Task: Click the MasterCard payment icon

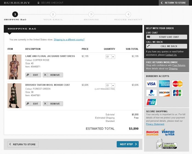Action: coord(177,84)
